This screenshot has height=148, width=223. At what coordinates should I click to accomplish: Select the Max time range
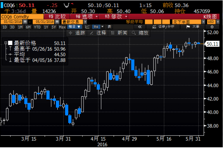[62, 27]
